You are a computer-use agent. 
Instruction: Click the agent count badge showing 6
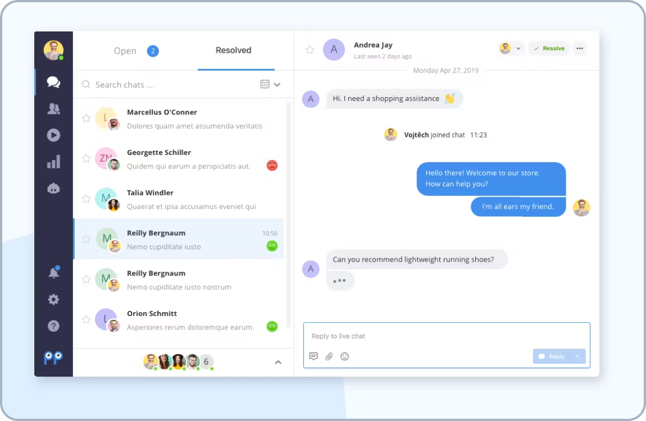pyautogui.click(x=206, y=361)
